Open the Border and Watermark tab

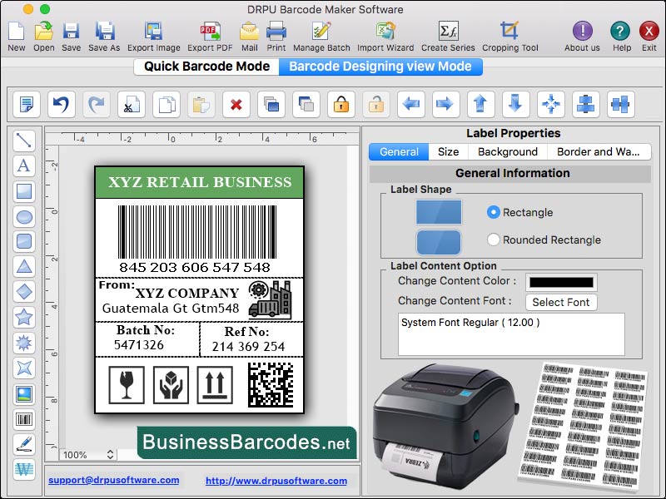pyautogui.click(x=599, y=152)
